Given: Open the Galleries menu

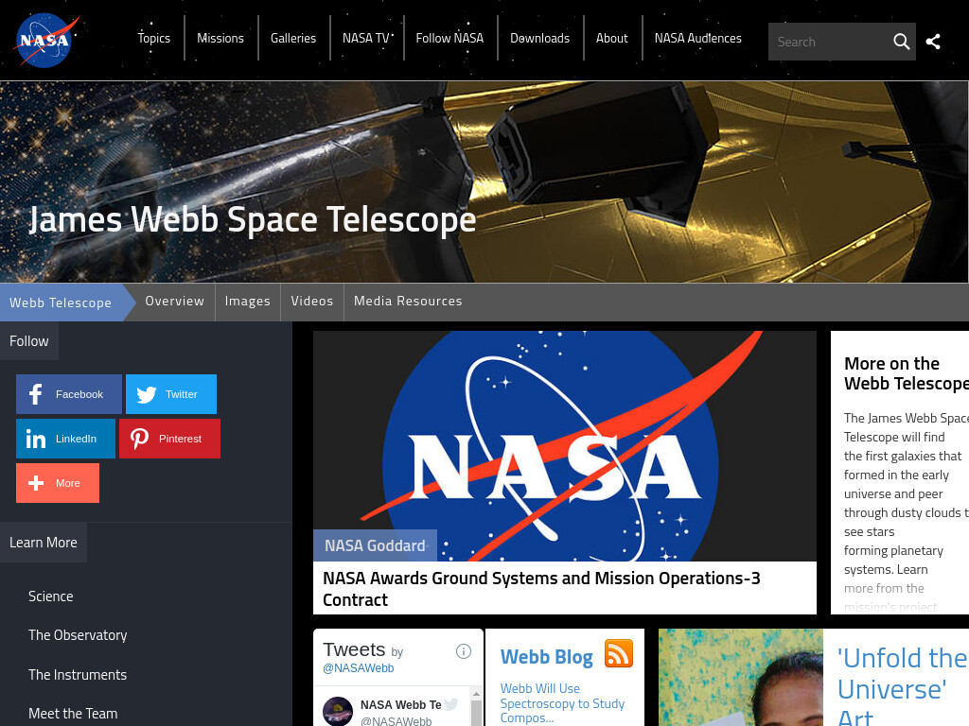Looking at the screenshot, I should pyautogui.click(x=293, y=38).
